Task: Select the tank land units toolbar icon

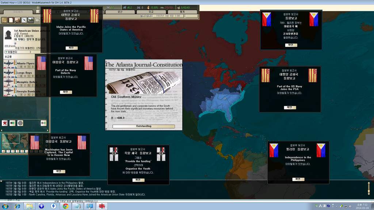Action: point(18,20)
